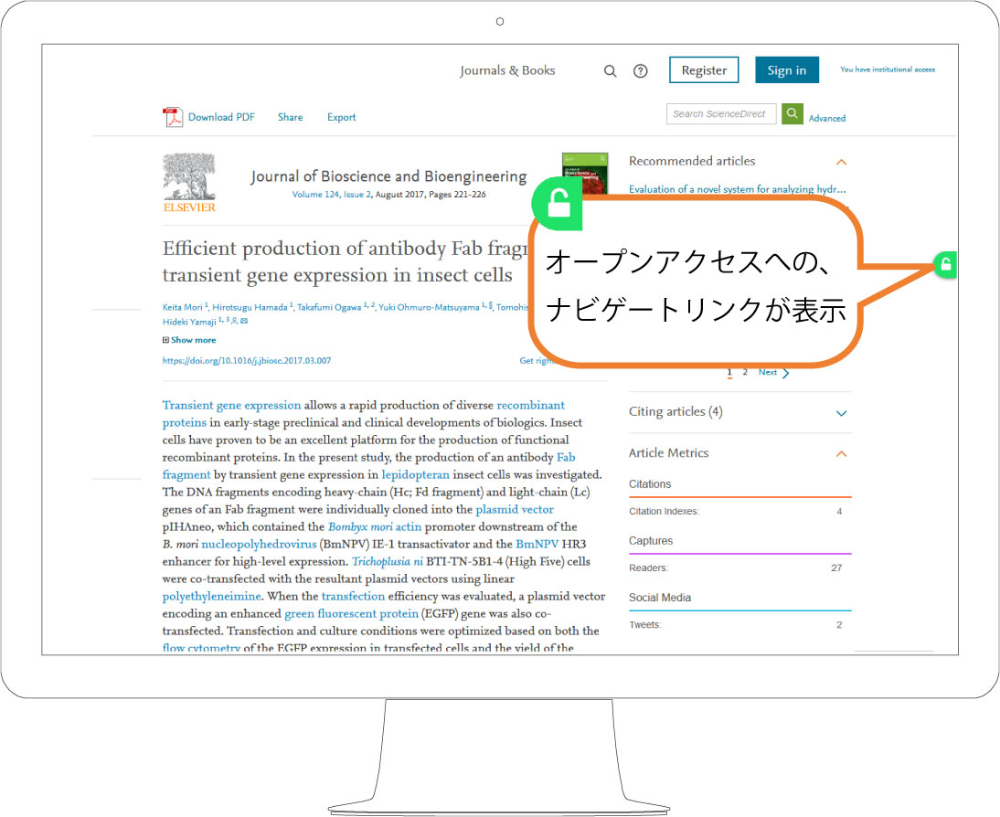
Task: Click the Export option
Action: point(341,117)
